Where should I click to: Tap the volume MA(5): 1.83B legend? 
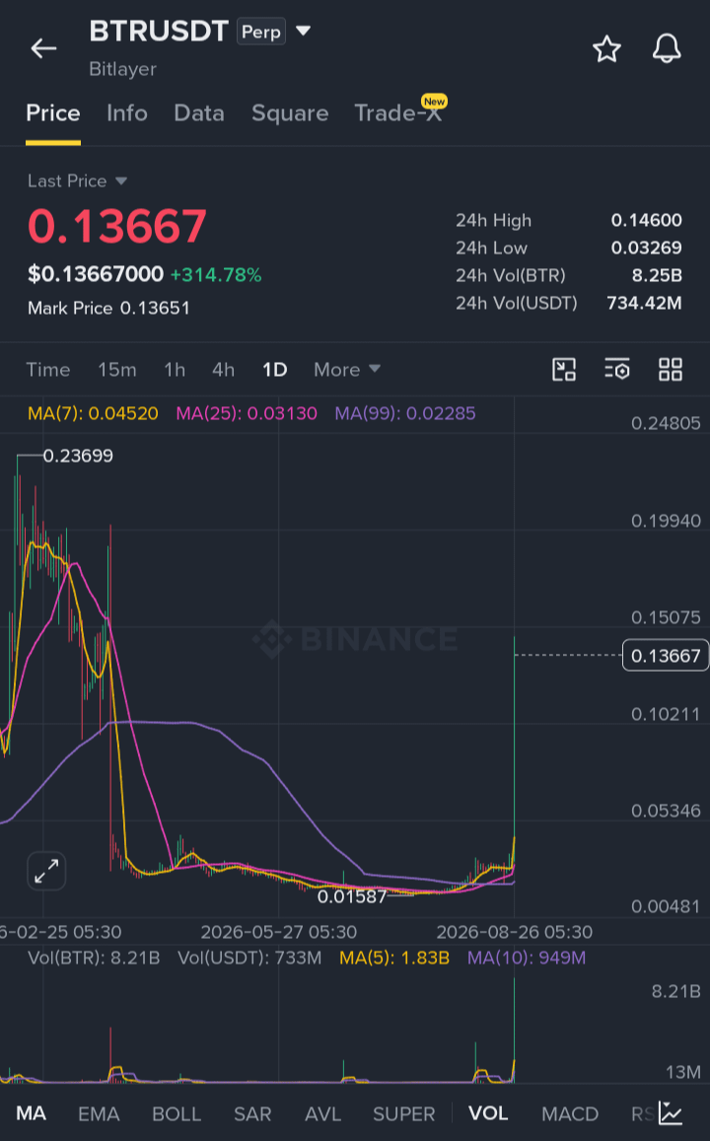395,958
